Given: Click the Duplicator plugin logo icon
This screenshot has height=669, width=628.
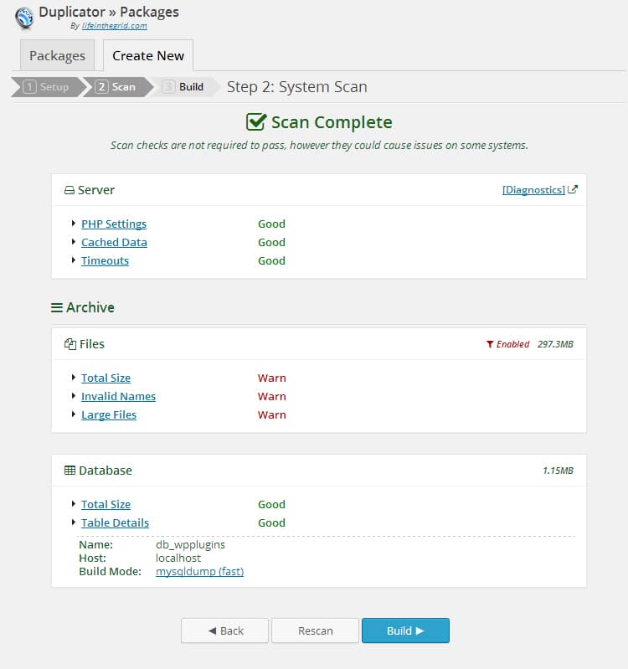Looking at the screenshot, I should [x=24, y=17].
